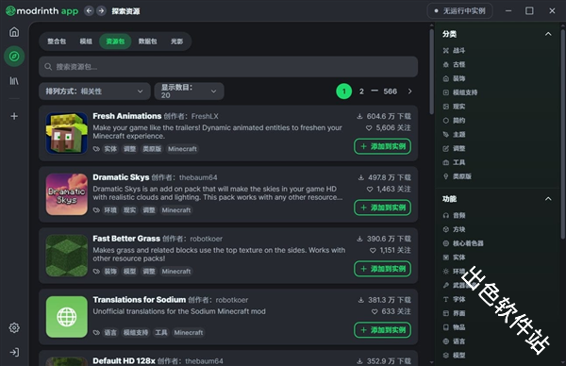Click the Dramatic Skys pack thumbnail

pyautogui.click(x=67, y=194)
